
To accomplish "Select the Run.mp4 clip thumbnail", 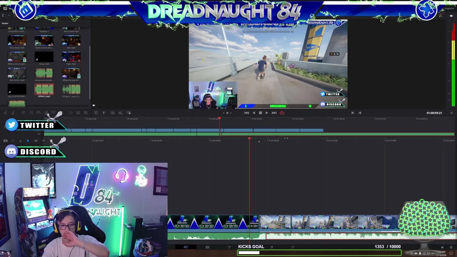I will (x=71, y=40).
